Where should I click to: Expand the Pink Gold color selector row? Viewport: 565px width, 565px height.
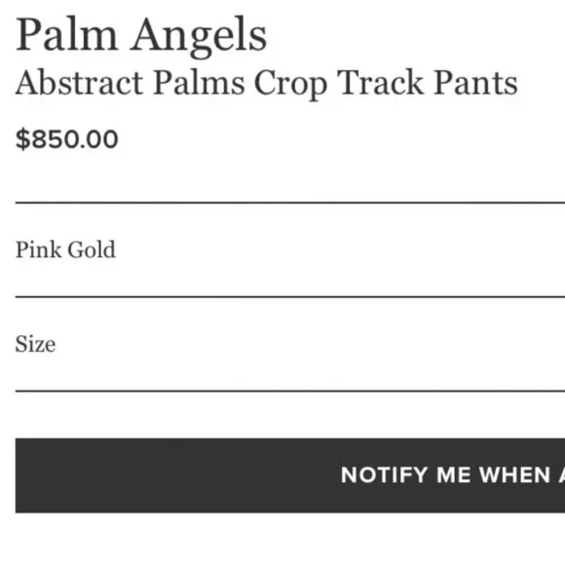[x=290, y=249]
